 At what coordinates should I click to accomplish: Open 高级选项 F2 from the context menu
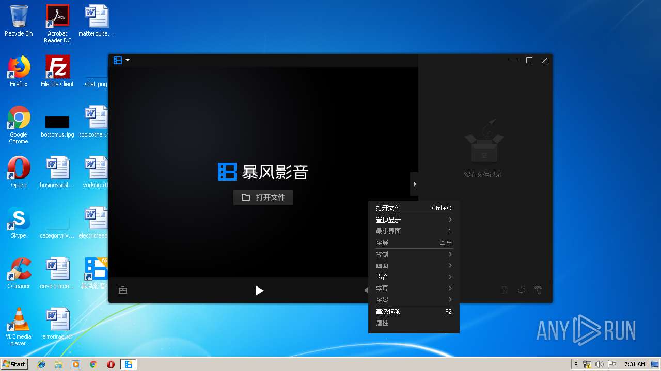414,312
